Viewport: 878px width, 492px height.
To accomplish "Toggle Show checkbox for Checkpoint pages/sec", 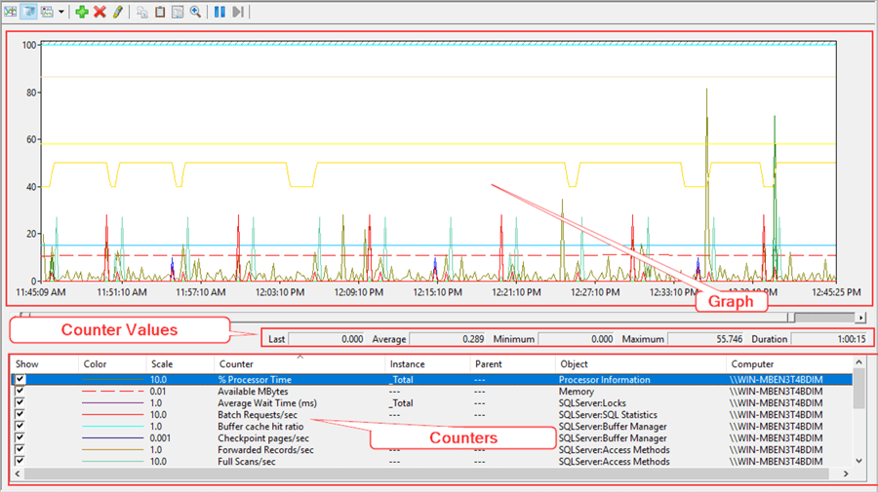I will [20, 437].
